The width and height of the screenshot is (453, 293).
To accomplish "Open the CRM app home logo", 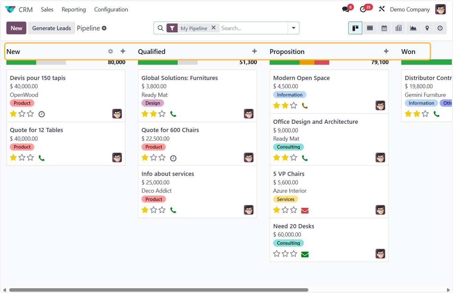I will click(10, 9).
